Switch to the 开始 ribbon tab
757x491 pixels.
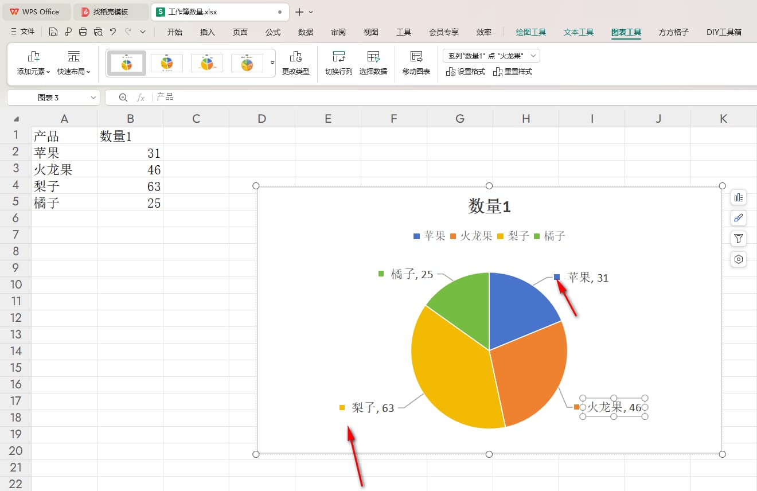pos(174,32)
